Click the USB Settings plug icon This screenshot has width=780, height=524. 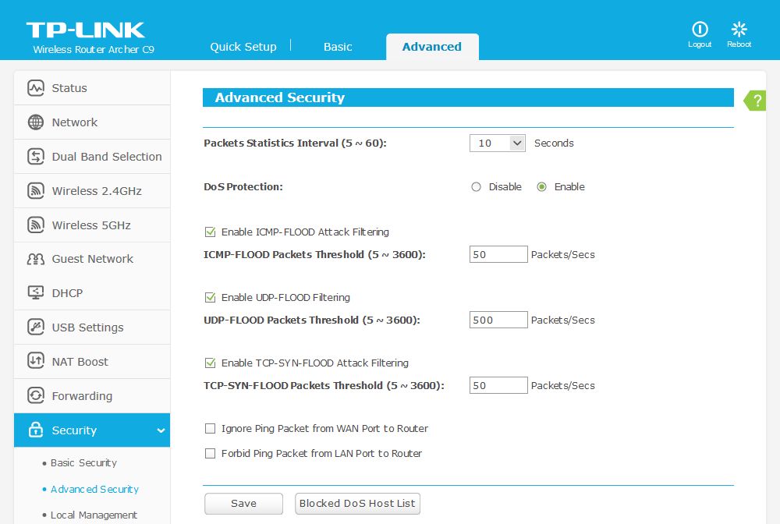[x=36, y=327]
